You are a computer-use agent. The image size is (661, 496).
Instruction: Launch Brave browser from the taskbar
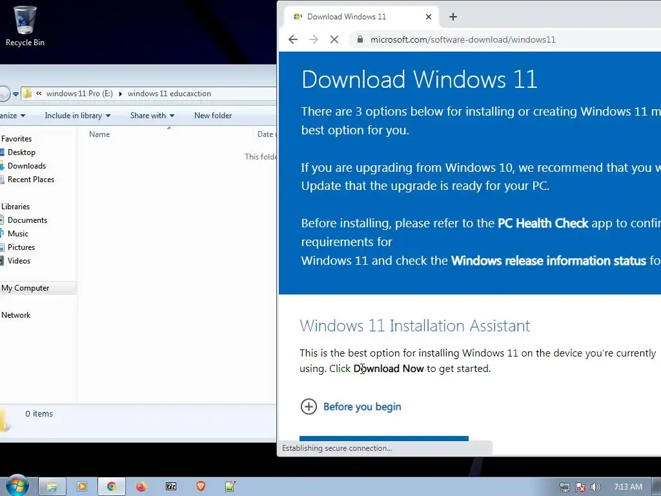[201, 487]
